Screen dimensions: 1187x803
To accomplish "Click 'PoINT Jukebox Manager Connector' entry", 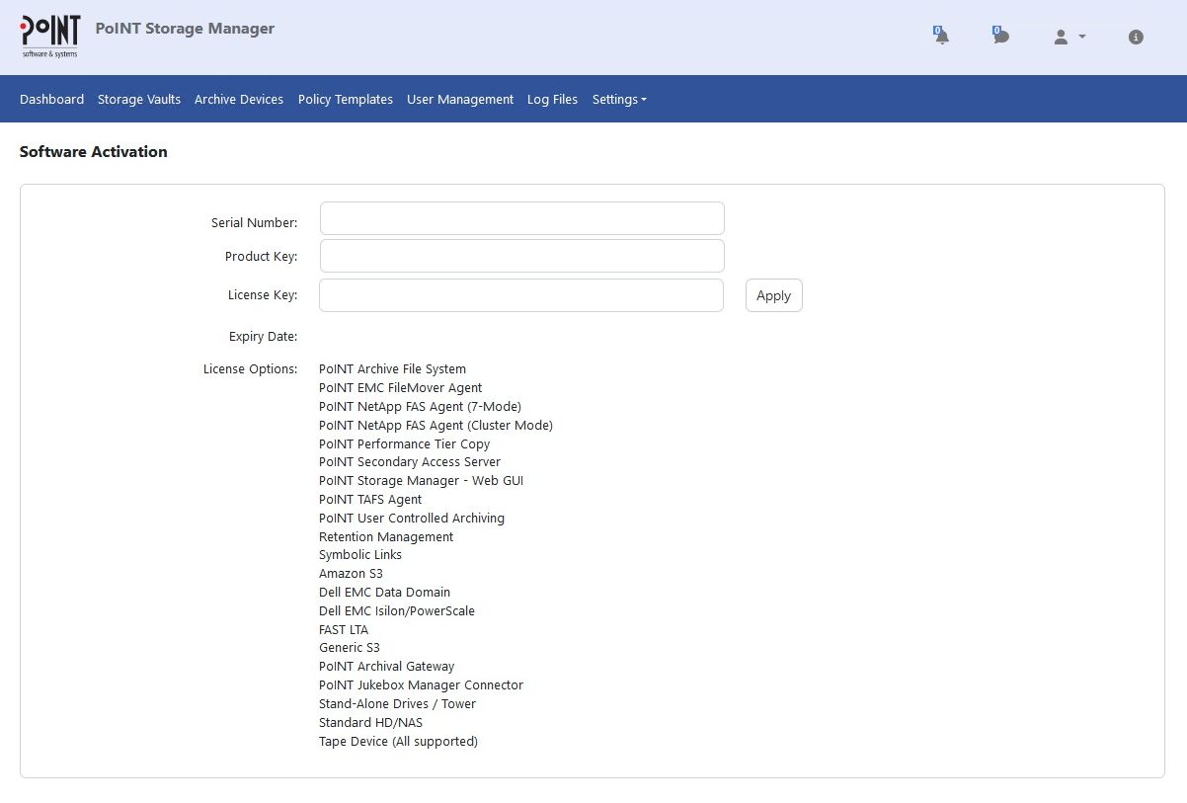I will click(x=421, y=685).
